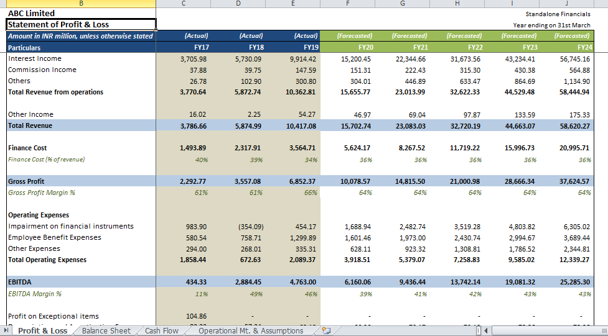Click the last-sheet navigation arrow
The width and height of the screenshot is (608, 336).
(x=6, y=330)
